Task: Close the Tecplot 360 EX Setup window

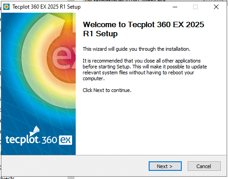Action: point(216,7)
